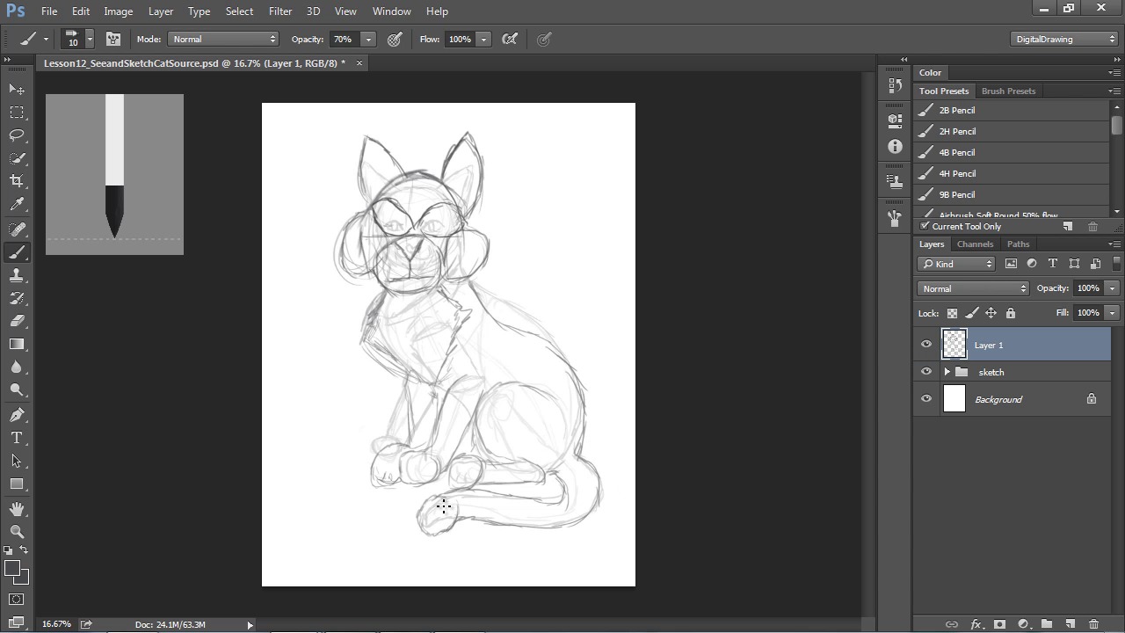Choose the Zoom tool
Viewport: 1125px width, 633px height.
[x=17, y=532]
